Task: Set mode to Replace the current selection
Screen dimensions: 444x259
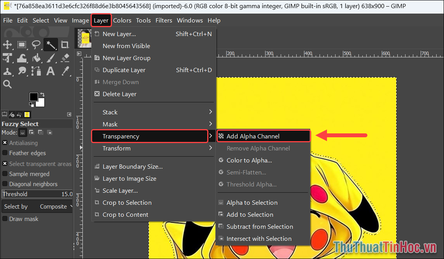Action: 23,133
